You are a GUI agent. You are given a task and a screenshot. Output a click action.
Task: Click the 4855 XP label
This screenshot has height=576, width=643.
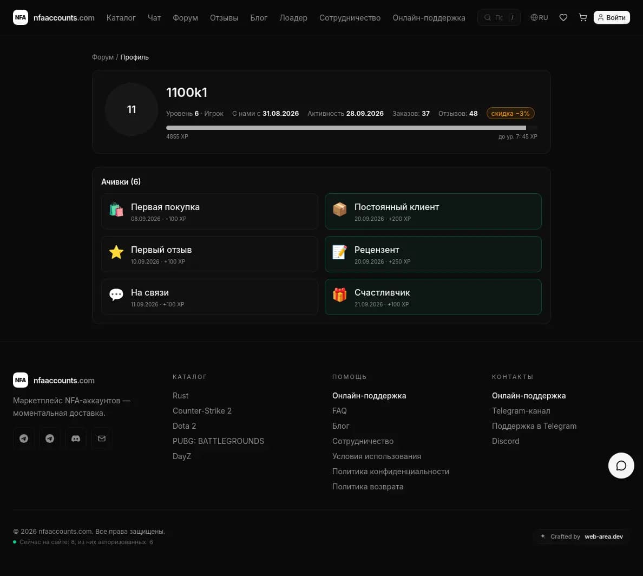177,136
